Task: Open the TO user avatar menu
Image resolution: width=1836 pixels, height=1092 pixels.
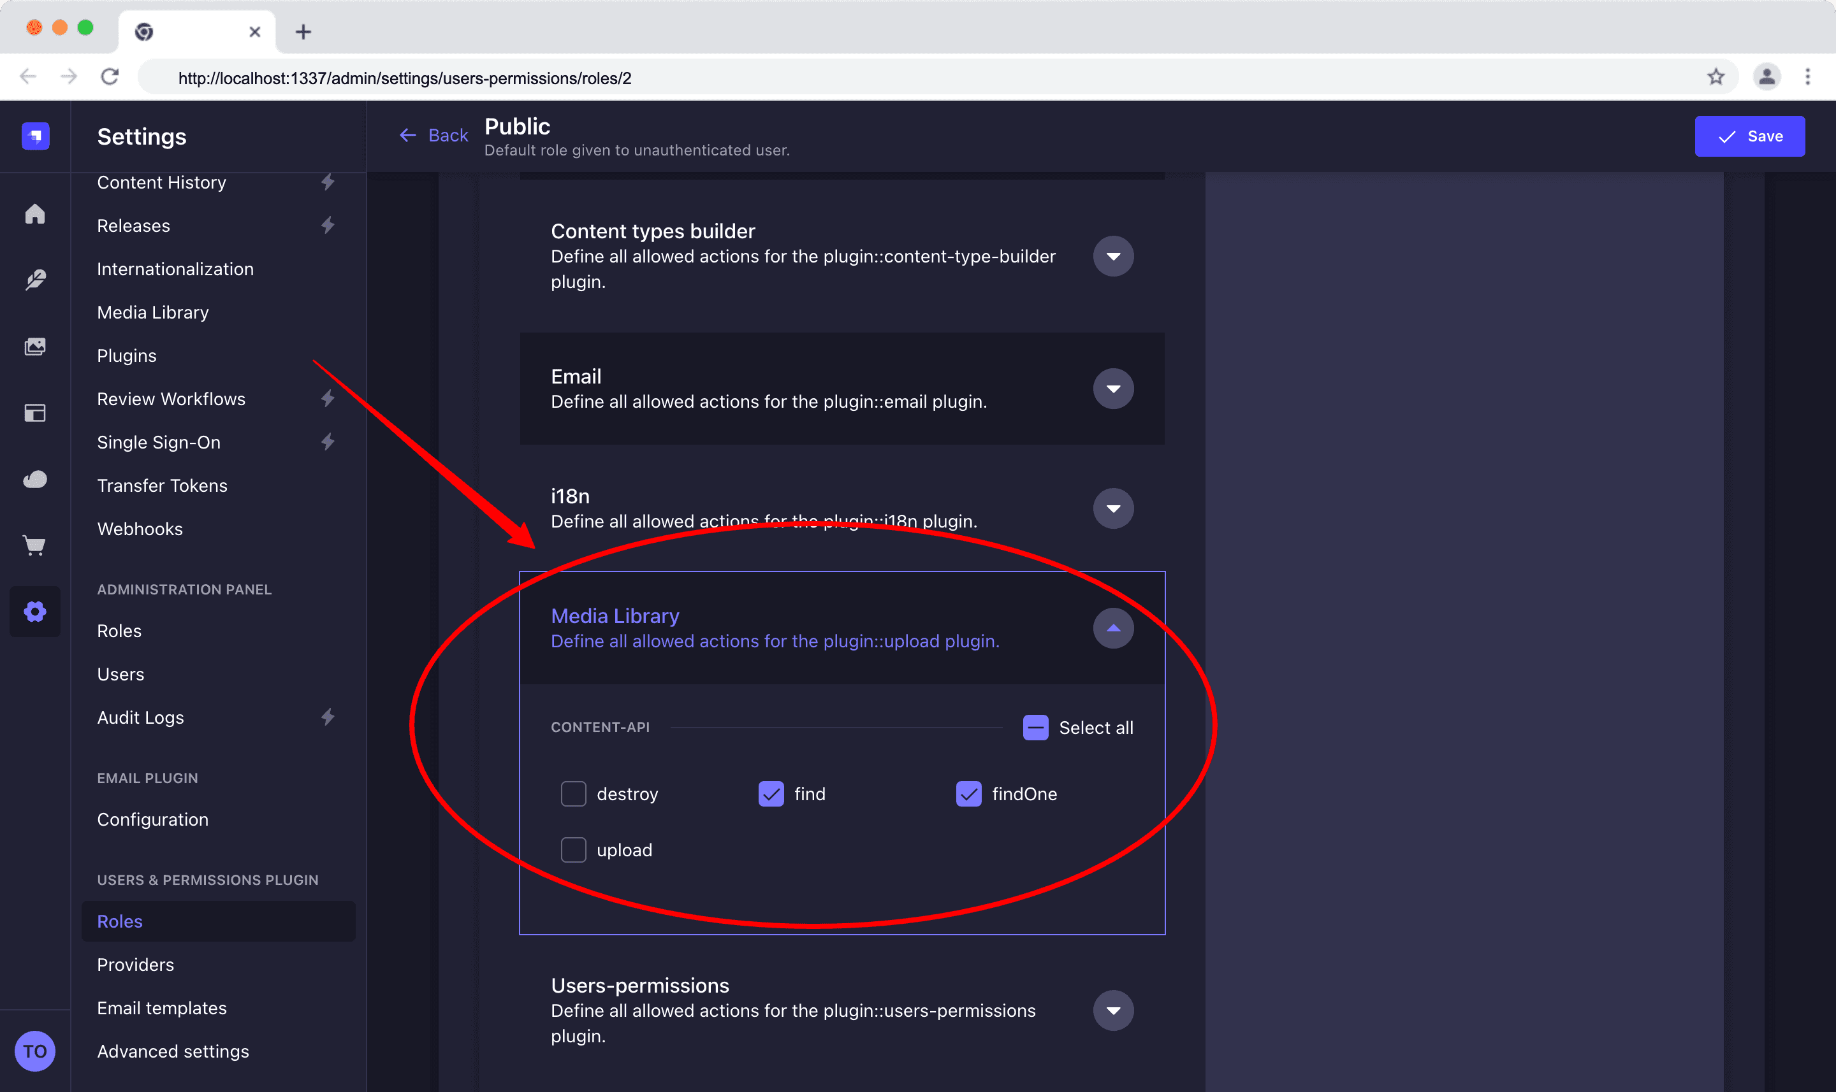Action: [35, 1051]
